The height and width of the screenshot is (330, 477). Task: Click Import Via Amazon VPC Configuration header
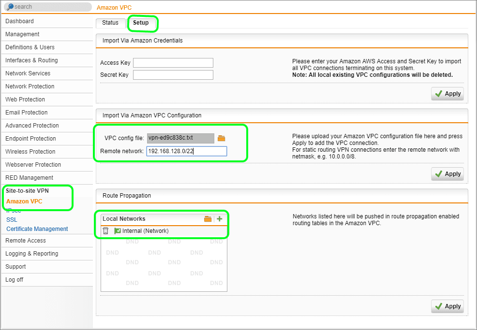(x=282, y=115)
